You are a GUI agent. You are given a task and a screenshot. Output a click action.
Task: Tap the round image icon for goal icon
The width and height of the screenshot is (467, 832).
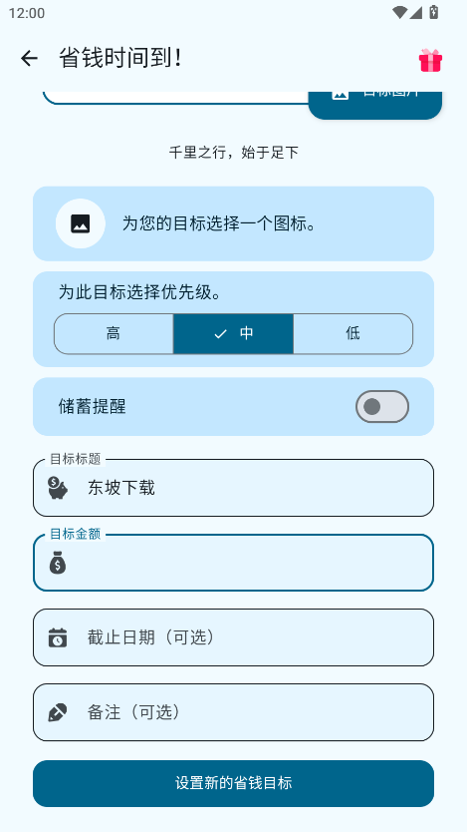[x=81, y=223]
